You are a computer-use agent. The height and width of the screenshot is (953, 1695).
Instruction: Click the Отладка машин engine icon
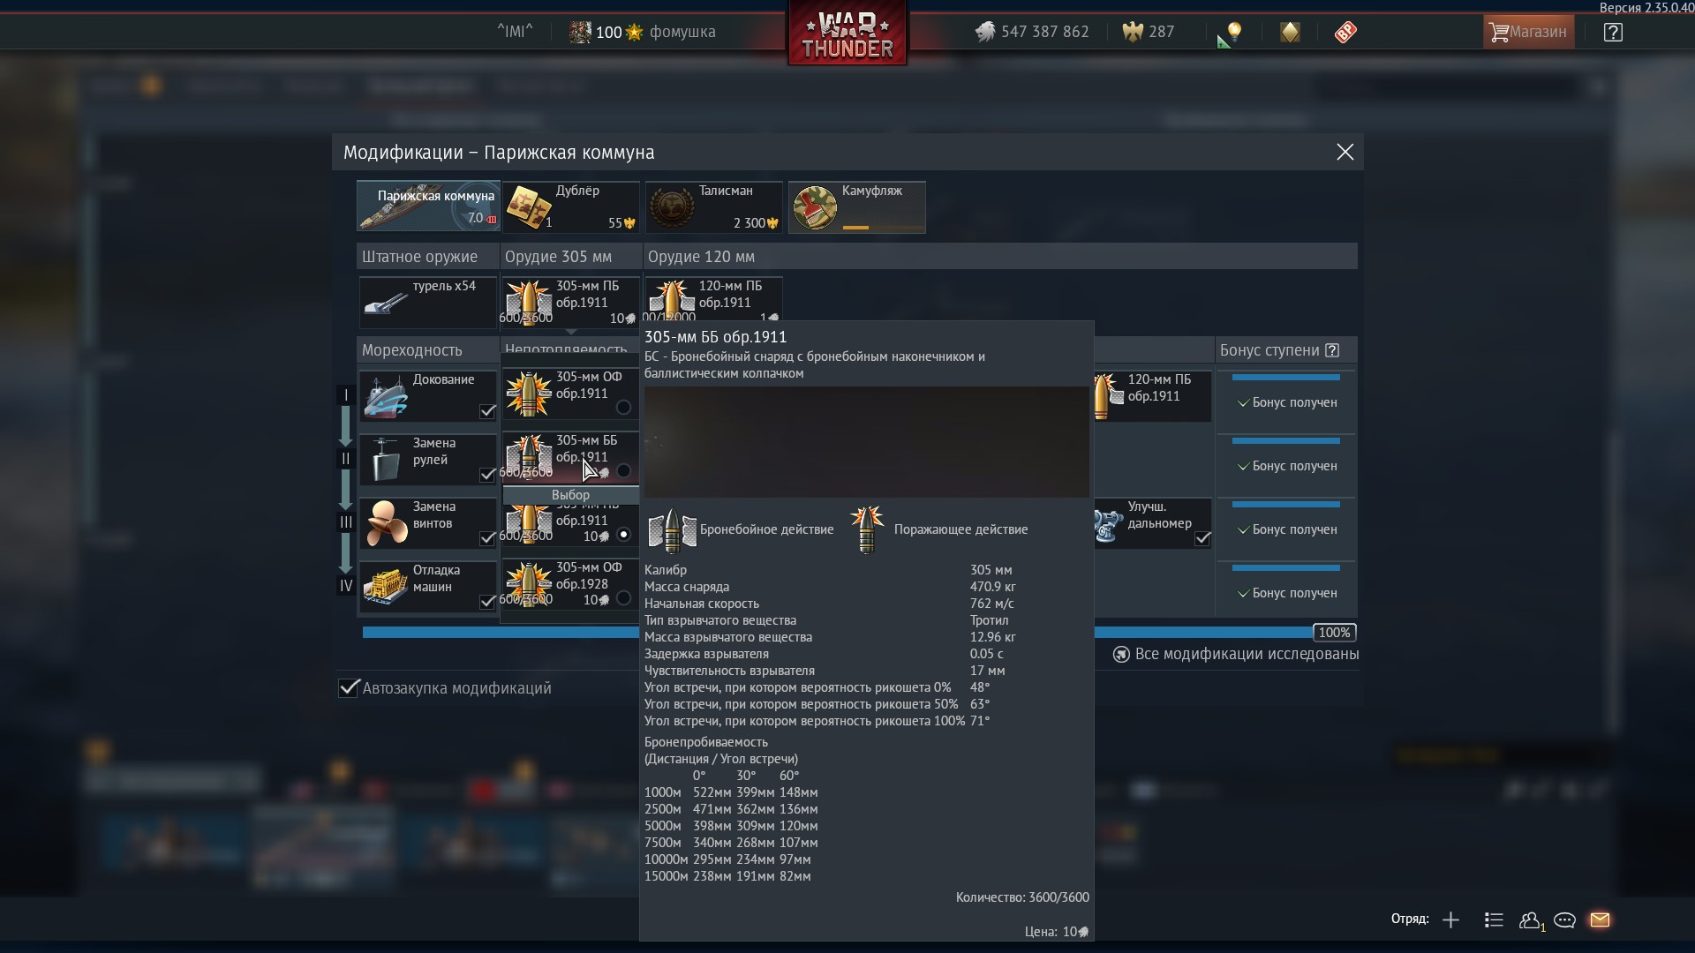pos(386,586)
